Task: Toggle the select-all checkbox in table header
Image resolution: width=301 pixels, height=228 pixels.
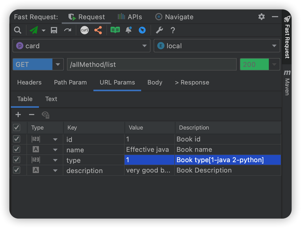Action: 16,127
